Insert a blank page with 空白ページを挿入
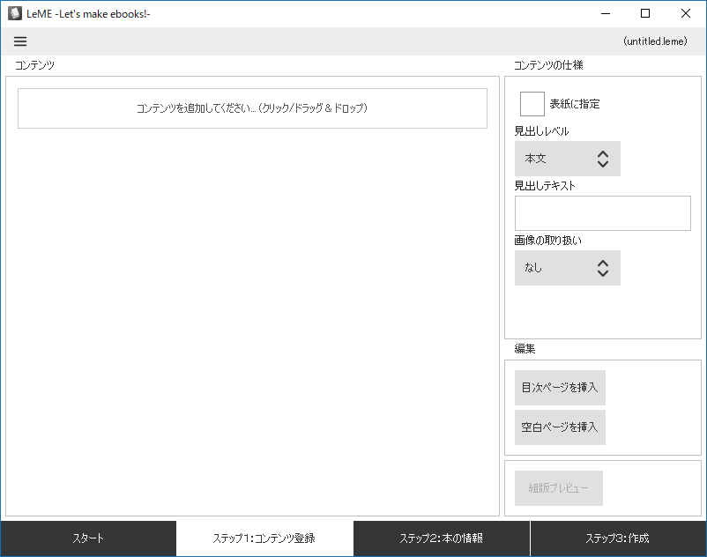Image resolution: width=707 pixels, height=557 pixels. pos(560,427)
